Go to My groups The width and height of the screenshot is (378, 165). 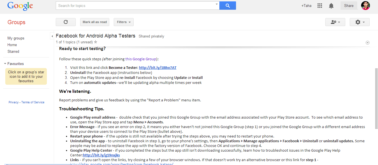pyautogui.click(x=16, y=38)
